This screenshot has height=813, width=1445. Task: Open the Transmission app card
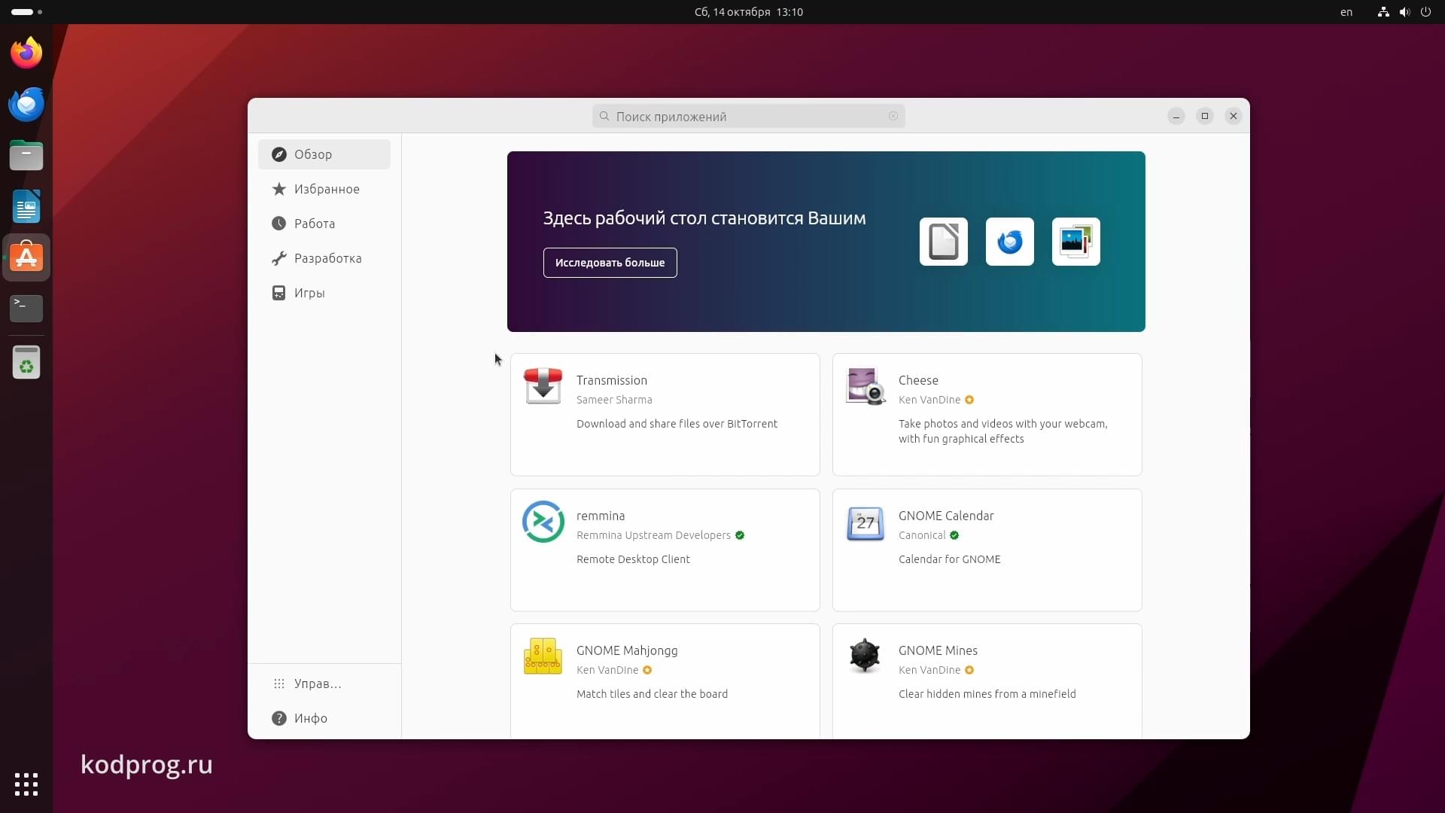point(665,415)
